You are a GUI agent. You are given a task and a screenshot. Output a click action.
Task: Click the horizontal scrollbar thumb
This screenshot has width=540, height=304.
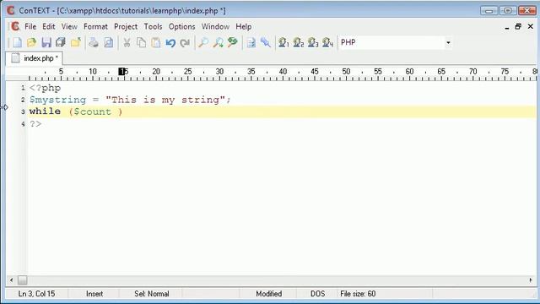[x=23, y=280]
